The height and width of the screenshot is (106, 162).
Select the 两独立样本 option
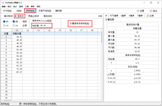34,16
